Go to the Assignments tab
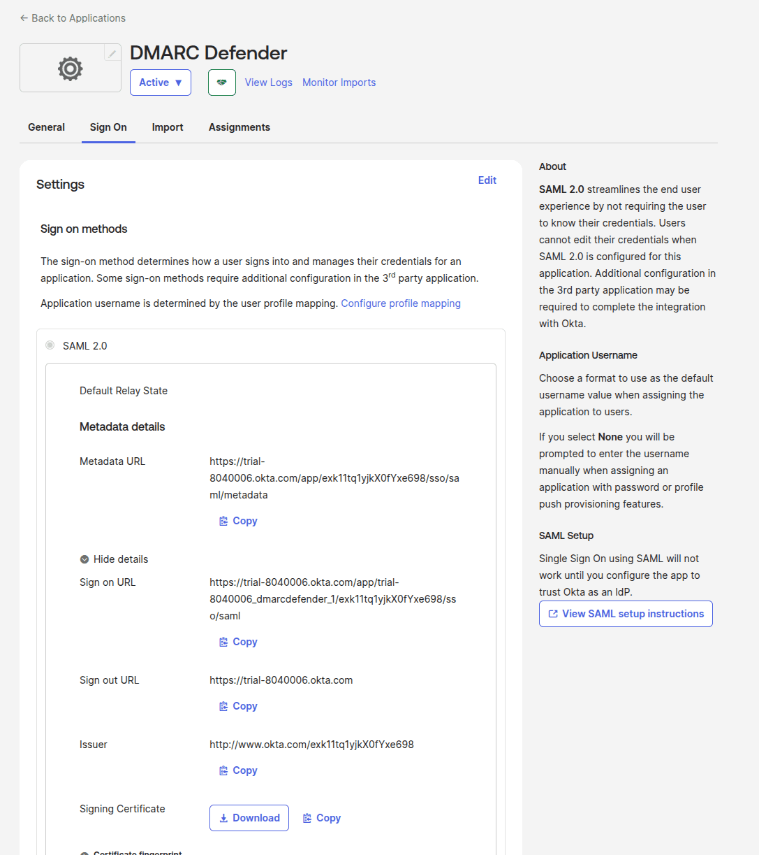The height and width of the screenshot is (855, 759). 240,127
